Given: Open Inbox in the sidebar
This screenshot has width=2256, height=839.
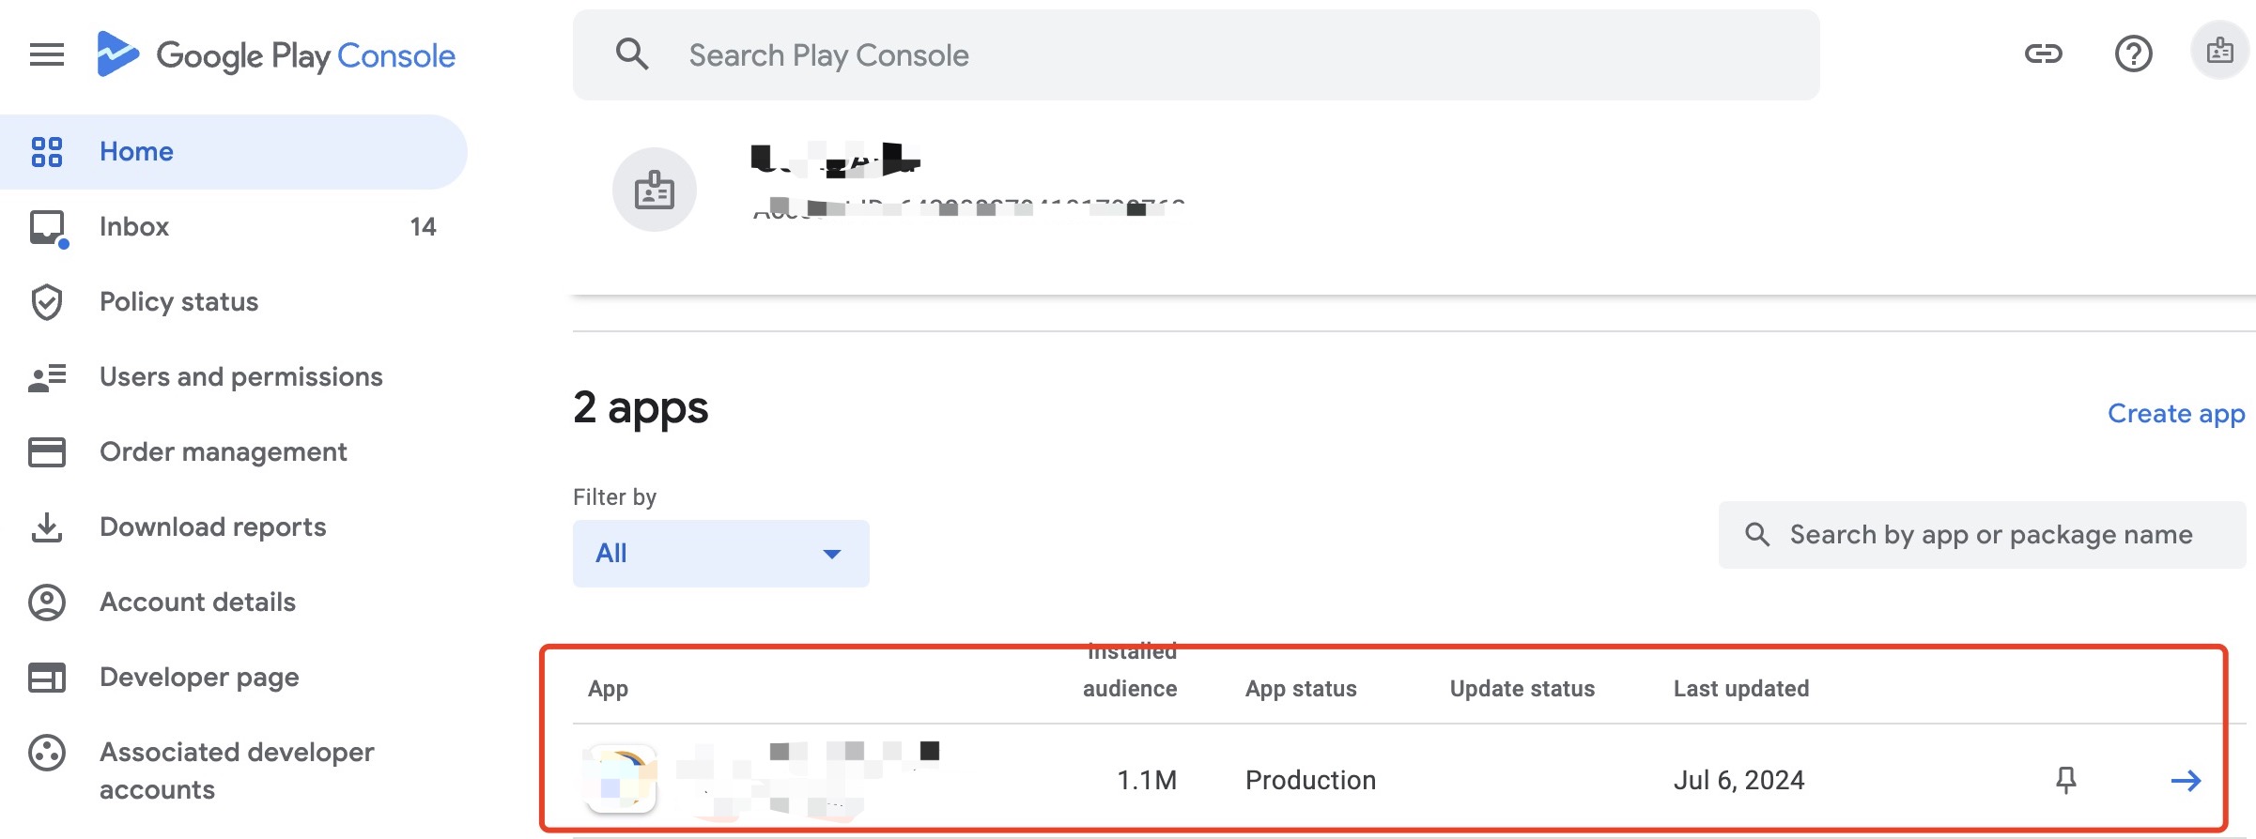Looking at the screenshot, I should 233,226.
